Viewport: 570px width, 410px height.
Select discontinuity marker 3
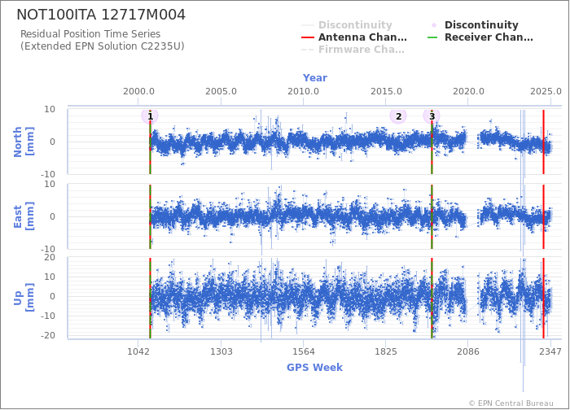pyautogui.click(x=432, y=116)
